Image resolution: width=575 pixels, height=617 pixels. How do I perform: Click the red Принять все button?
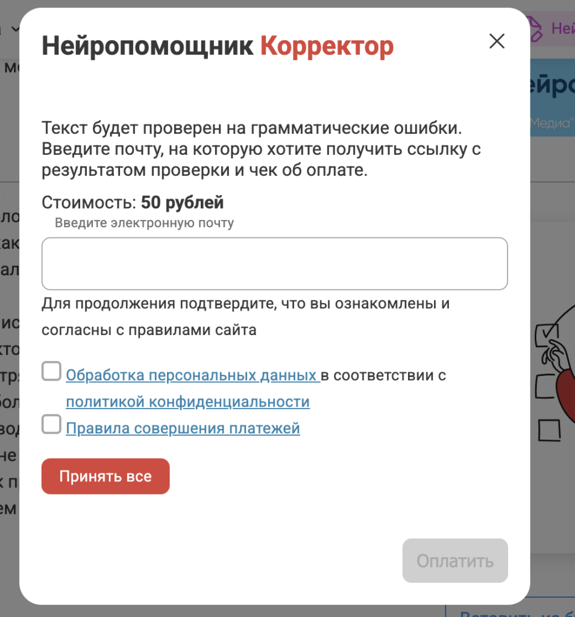(105, 476)
